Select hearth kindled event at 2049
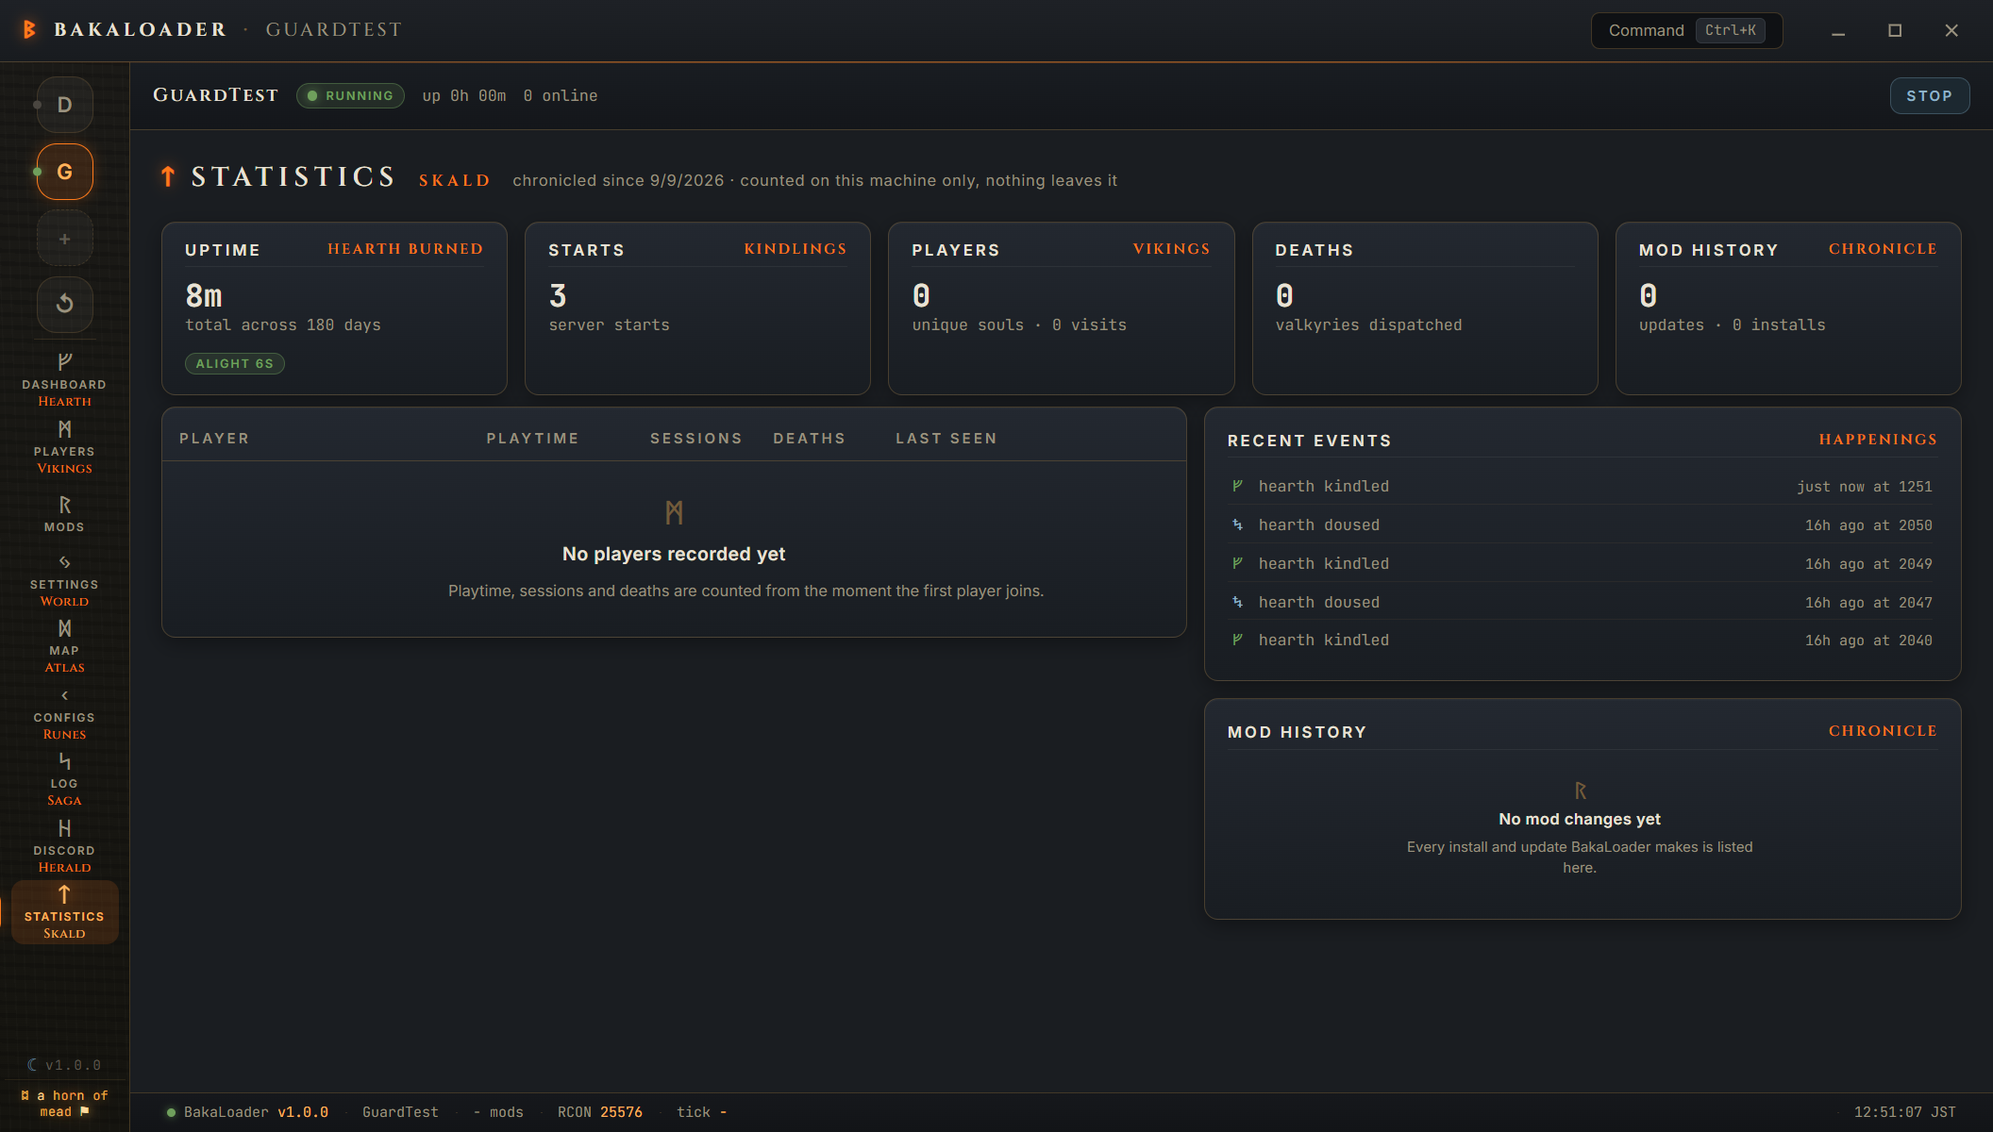 click(1582, 563)
